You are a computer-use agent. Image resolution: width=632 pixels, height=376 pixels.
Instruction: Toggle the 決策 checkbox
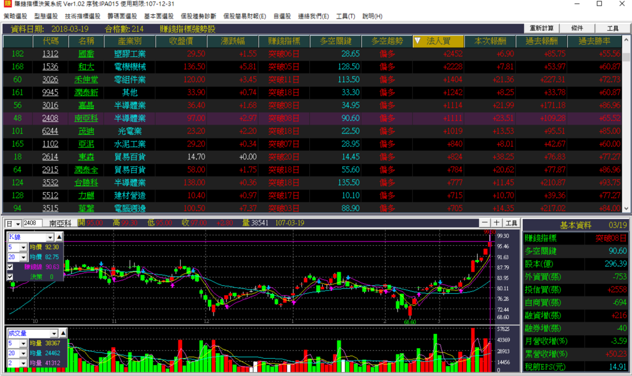pyautogui.click(x=10, y=277)
